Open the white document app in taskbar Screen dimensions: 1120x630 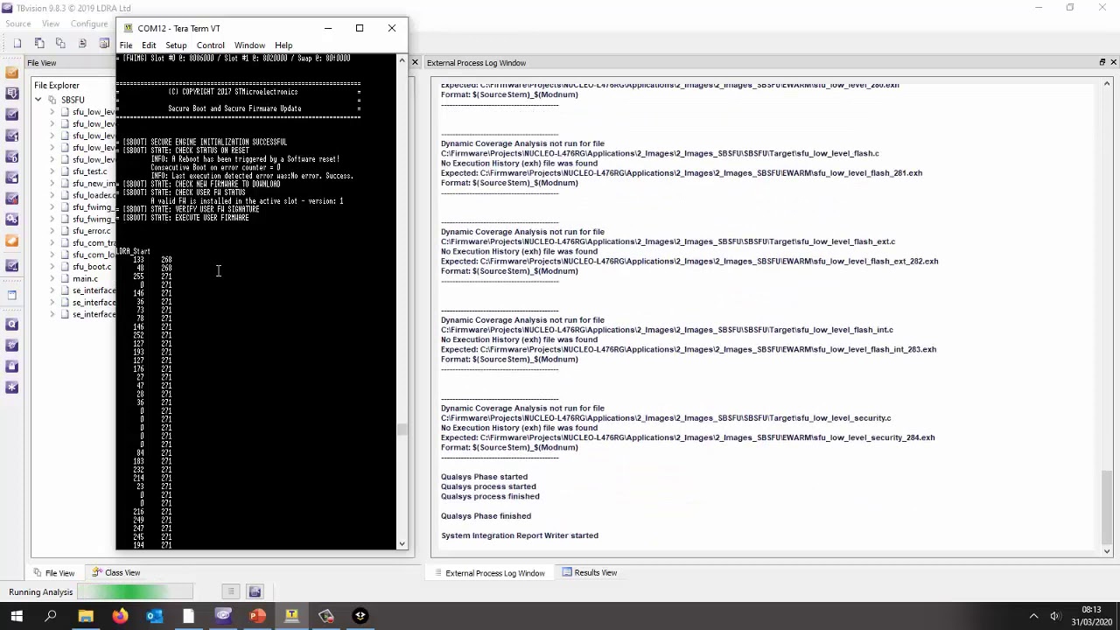(188, 616)
